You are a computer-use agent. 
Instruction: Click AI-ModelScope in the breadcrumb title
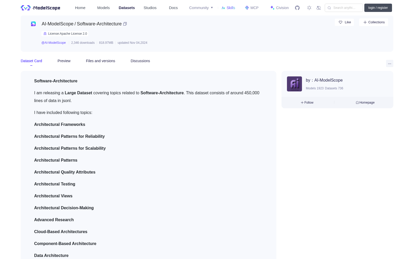click(x=57, y=24)
